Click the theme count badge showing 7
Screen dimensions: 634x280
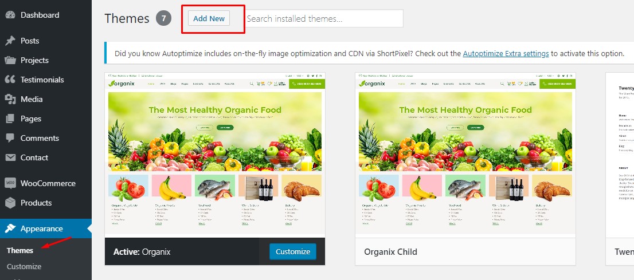coord(164,18)
